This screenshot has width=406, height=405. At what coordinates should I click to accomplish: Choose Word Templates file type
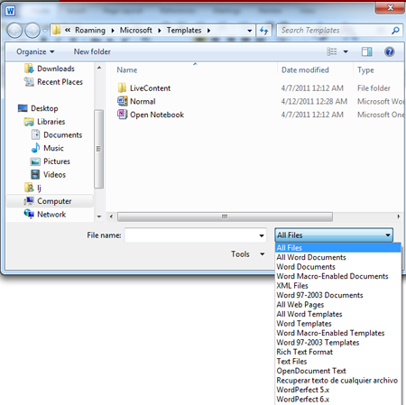coord(338,324)
